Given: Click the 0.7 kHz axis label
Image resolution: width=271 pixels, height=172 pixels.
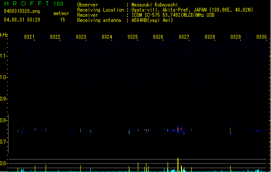Looking at the screenshot, I should (3, 142).
